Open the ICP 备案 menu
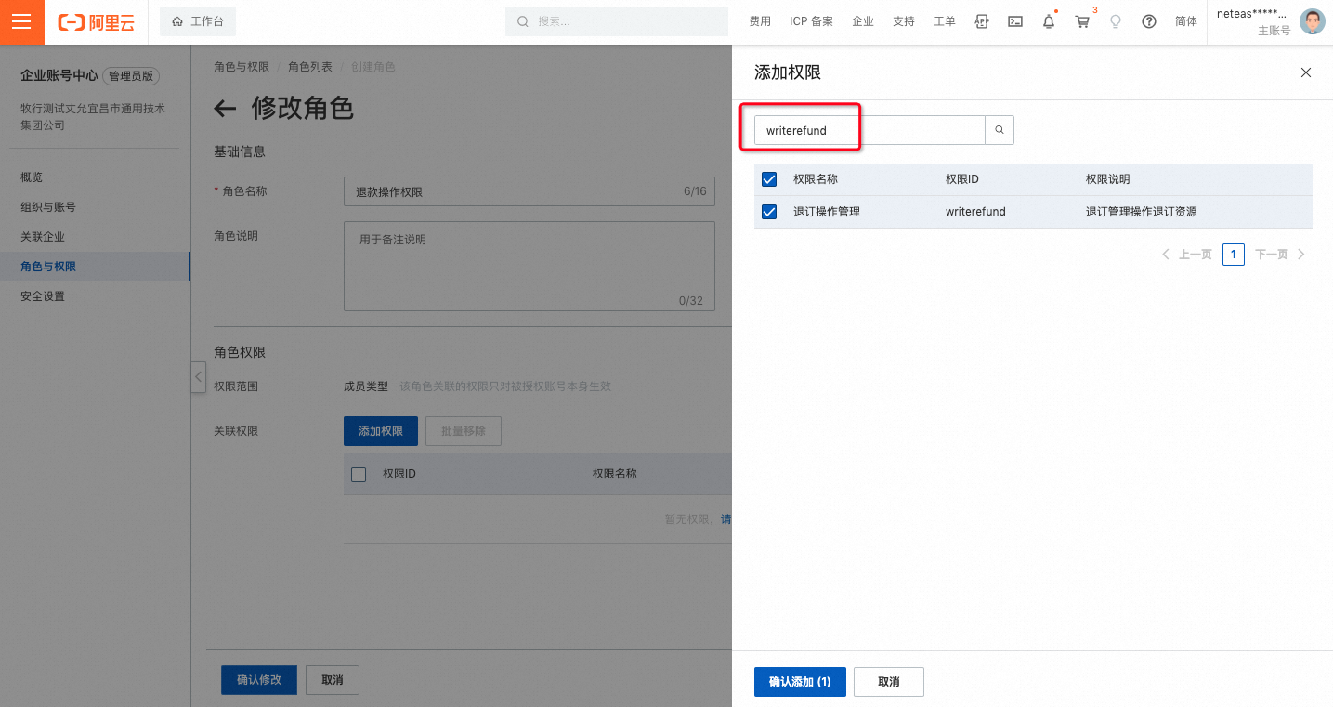 (811, 21)
